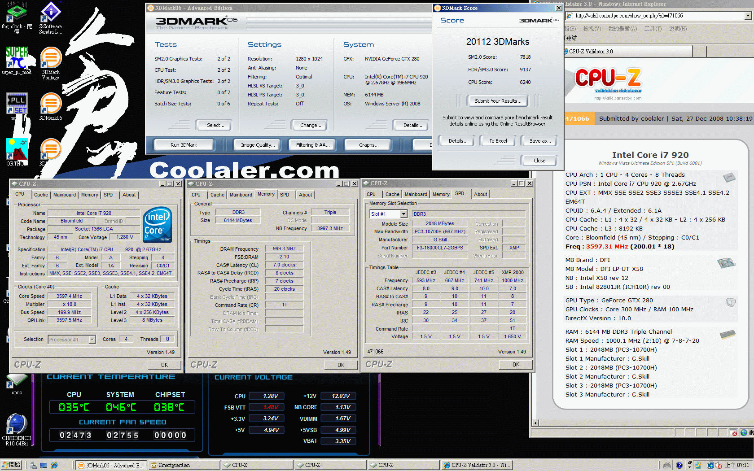Open the Slot #1 dropdown in SPD window
The height and width of the screenshot is (471, 754).
click(403, 214)
